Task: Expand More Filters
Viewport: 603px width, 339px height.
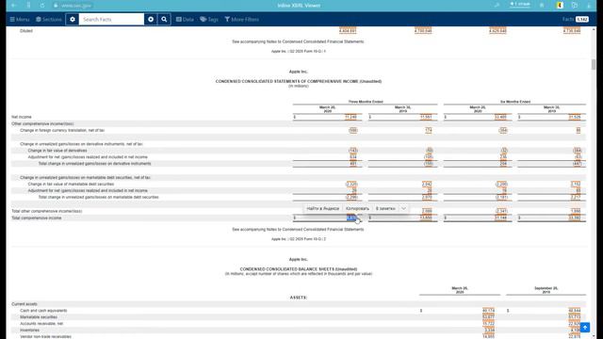Action: coord(242,19)
